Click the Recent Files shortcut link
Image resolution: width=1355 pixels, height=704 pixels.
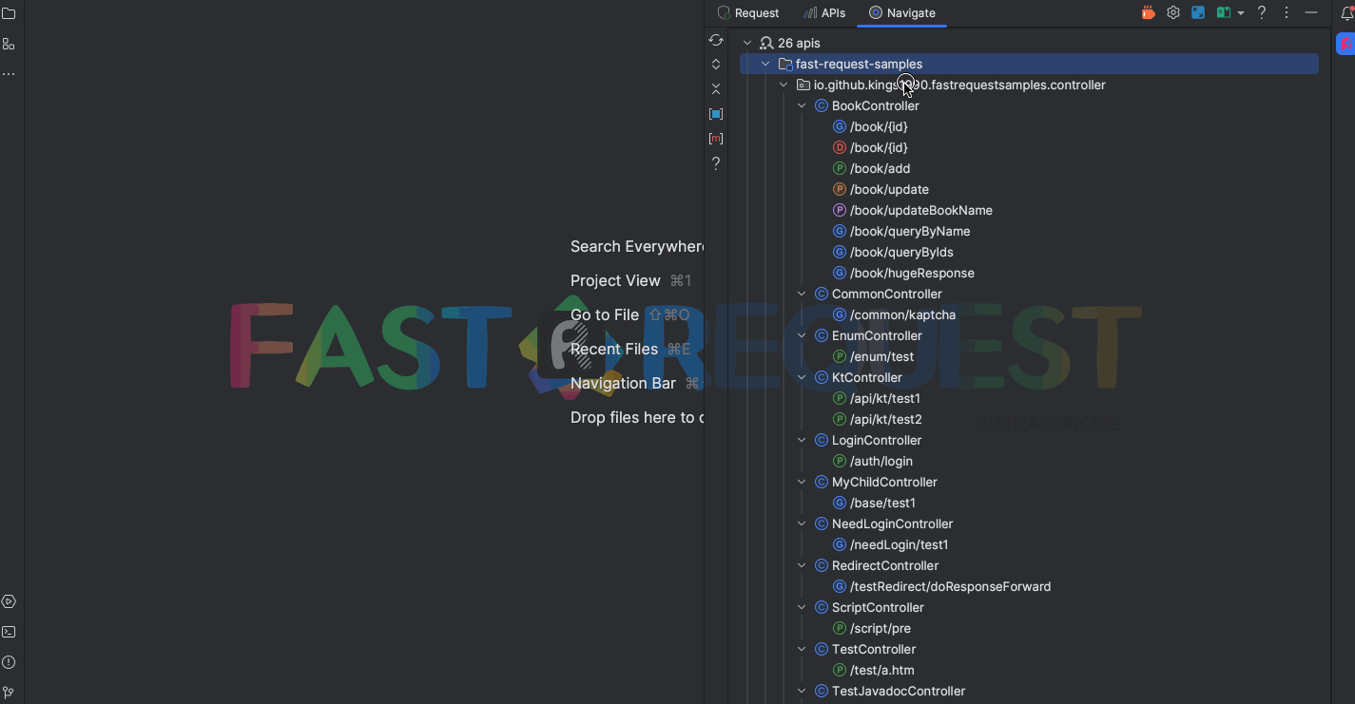click(614, 349)
